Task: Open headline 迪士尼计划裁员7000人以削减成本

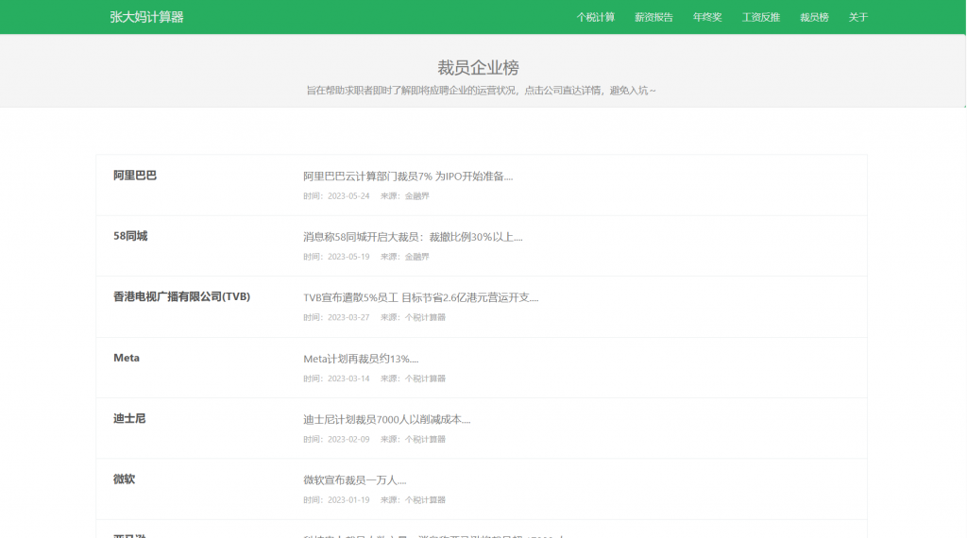Action: (386, 420)
